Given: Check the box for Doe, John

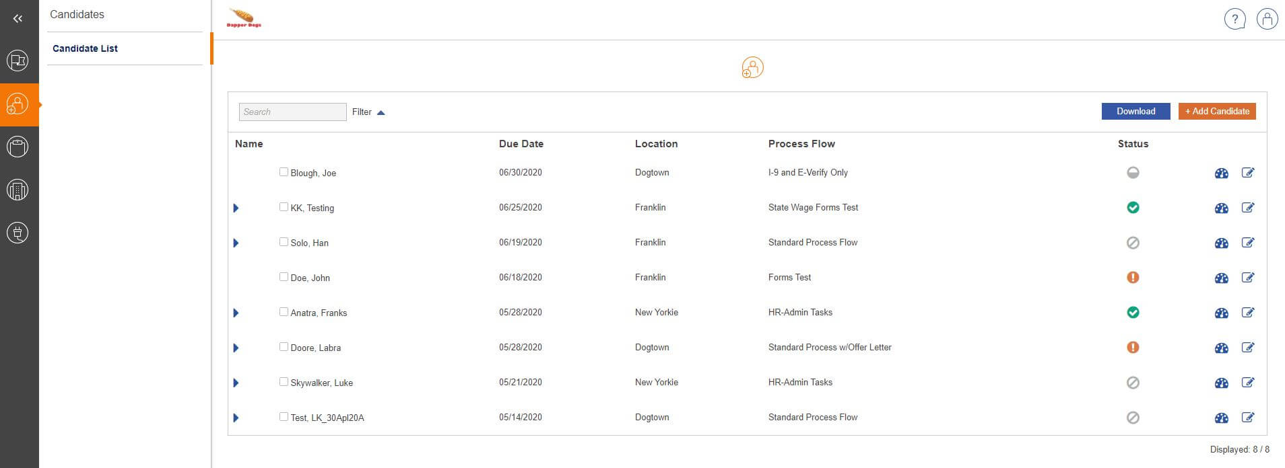Looking at the screenshot, I should [x=284, y=277].
